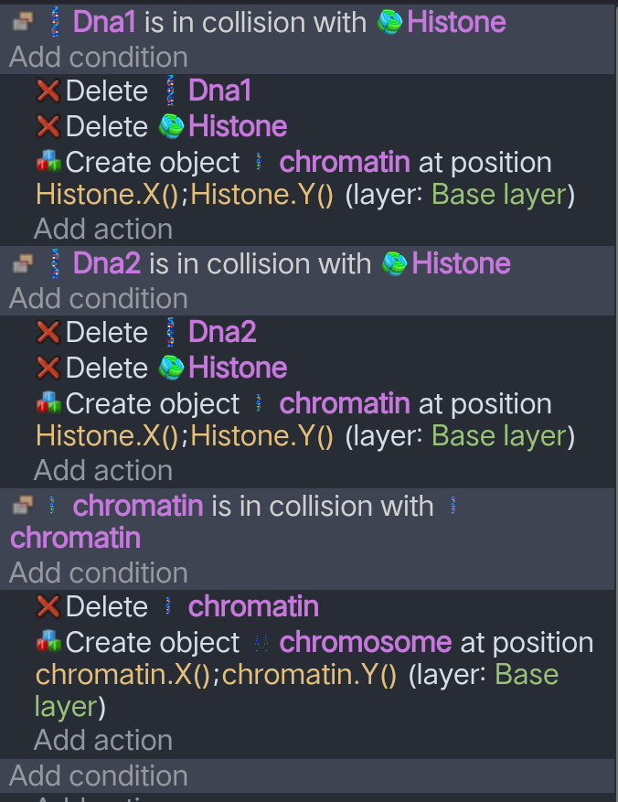The image size is (618, 802).
Task: Click Dna1 object name in collision condition
Action: pyautogui.click(x=104, y=23)
